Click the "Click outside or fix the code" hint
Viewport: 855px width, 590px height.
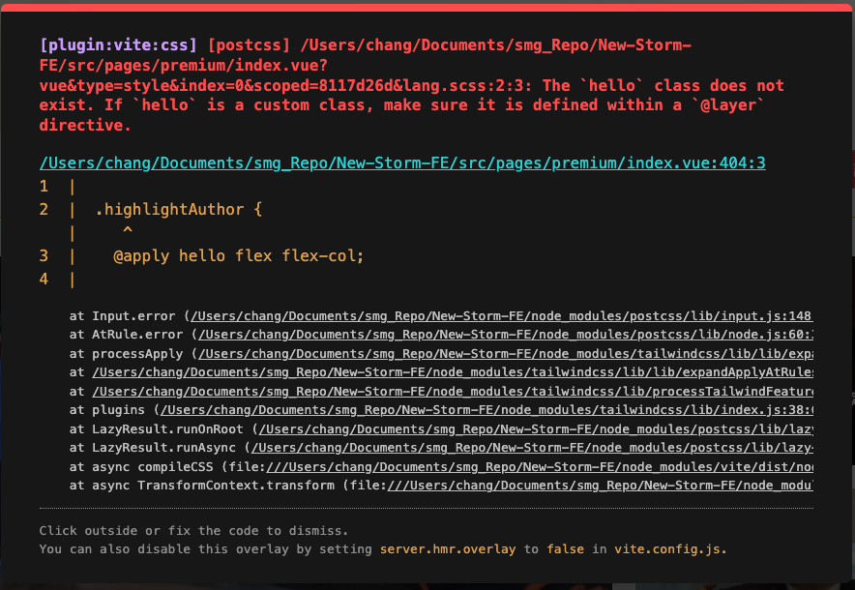(x=193, y=531)
